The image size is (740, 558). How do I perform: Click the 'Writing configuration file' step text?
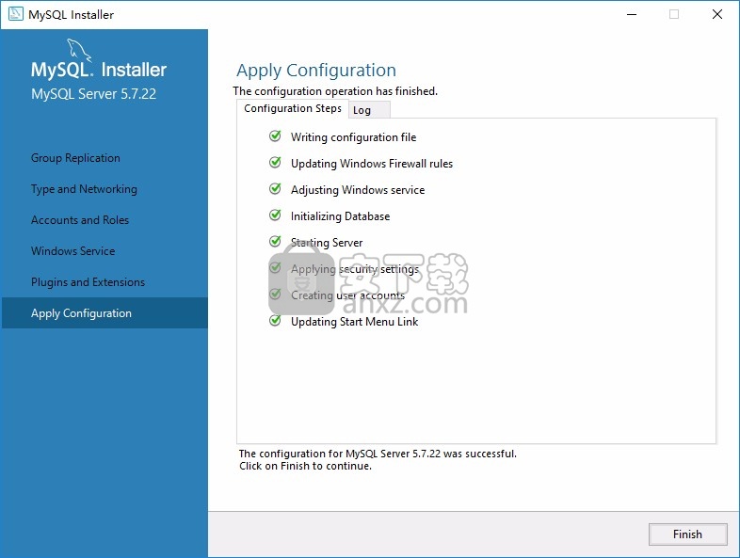coord(353,137)
